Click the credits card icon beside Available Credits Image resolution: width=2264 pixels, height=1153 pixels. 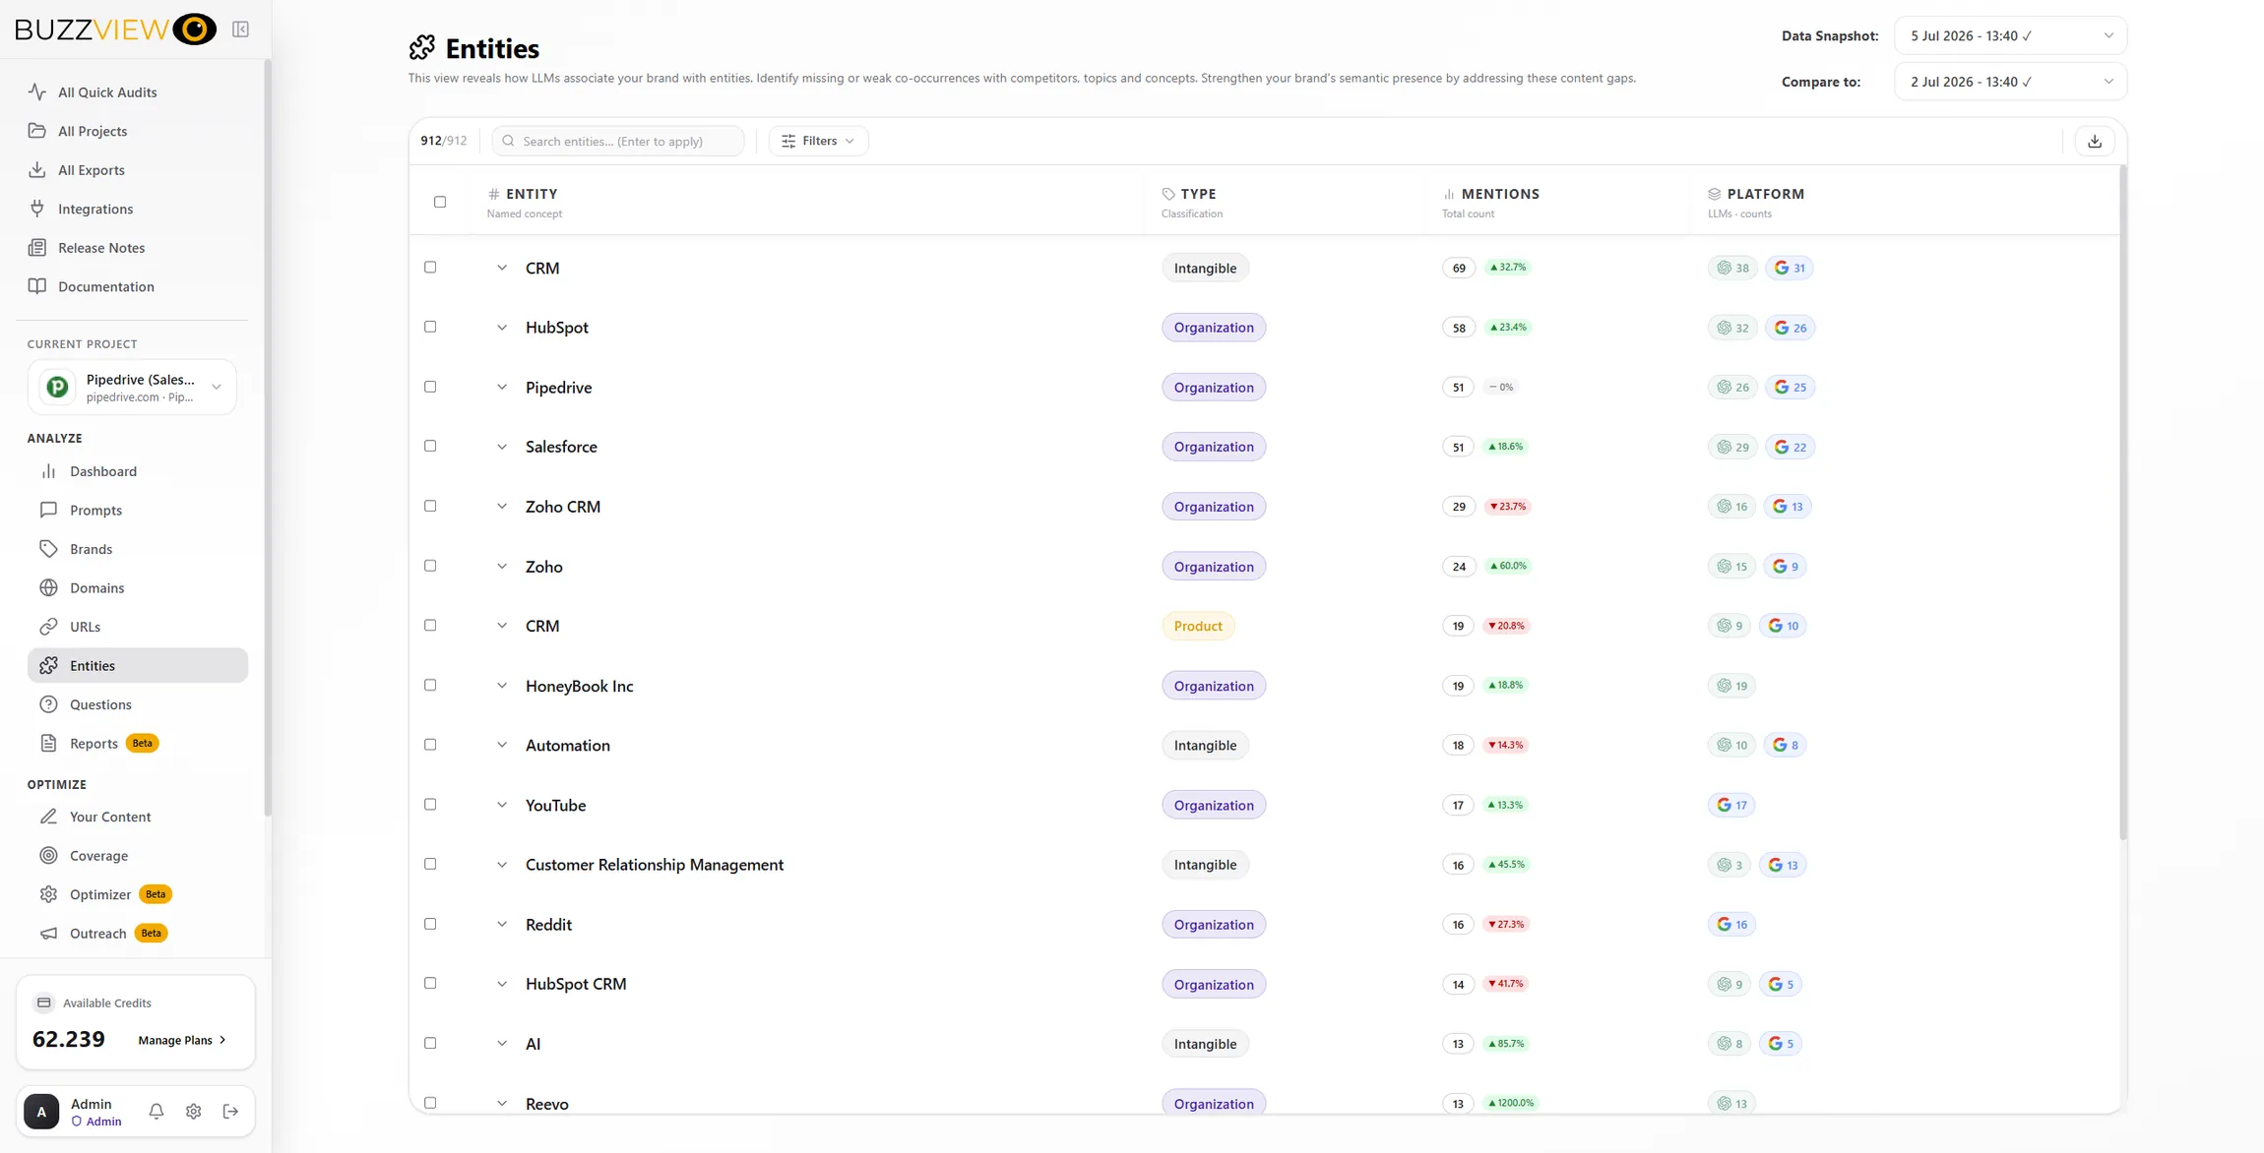(x=43, y=1002)
